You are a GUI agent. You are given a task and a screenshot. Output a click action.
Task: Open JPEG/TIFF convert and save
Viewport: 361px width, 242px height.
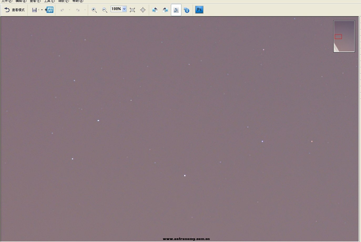click(49, 10)
